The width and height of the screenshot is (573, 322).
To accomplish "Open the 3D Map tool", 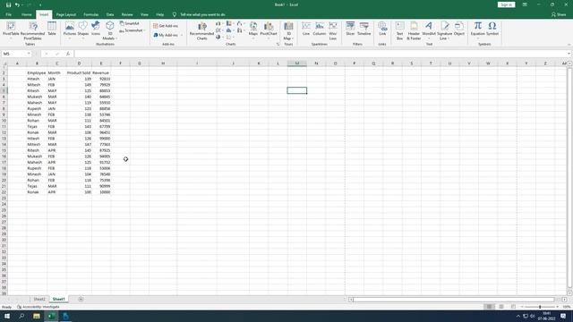I will pyautogui.click(x=288, y=30).
